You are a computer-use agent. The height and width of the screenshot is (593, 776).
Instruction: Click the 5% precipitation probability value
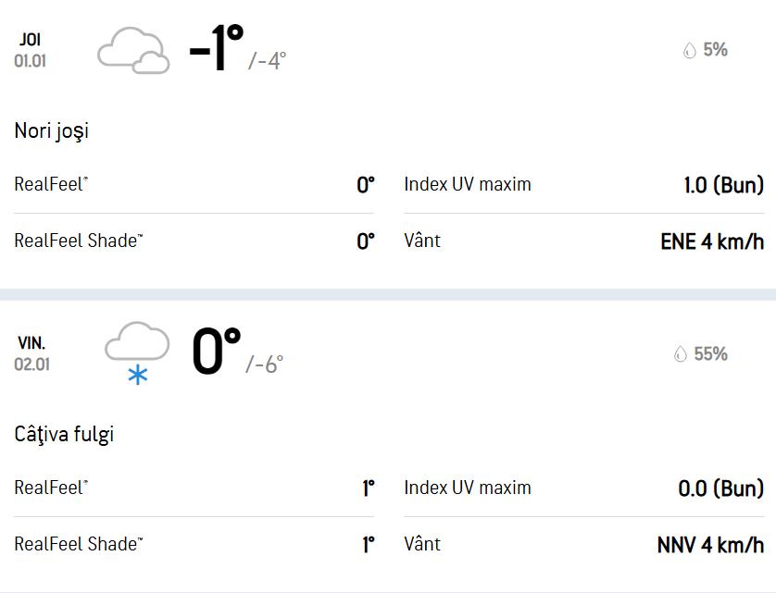[x=715, y=50]
